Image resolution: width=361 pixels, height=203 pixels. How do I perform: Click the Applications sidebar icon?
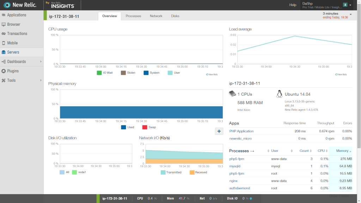(x=4, y=15)
